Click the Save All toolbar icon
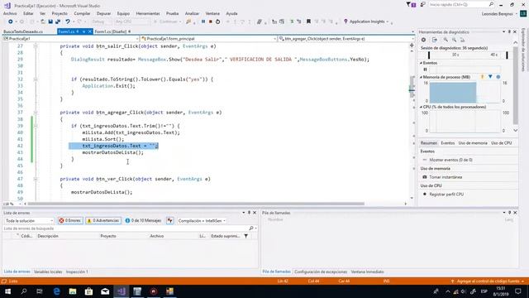Viewport: 529px width, 298px height. click(58, 22)
